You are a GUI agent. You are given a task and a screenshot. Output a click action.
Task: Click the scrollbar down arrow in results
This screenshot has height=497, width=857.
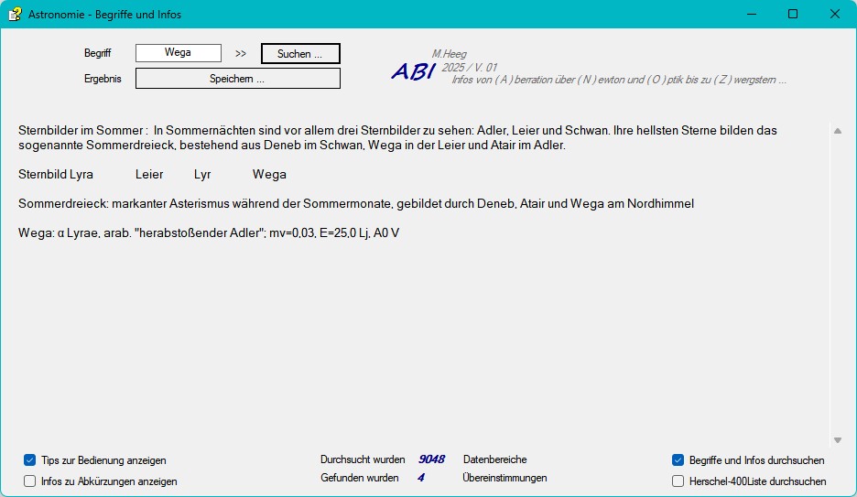(838, 440)
